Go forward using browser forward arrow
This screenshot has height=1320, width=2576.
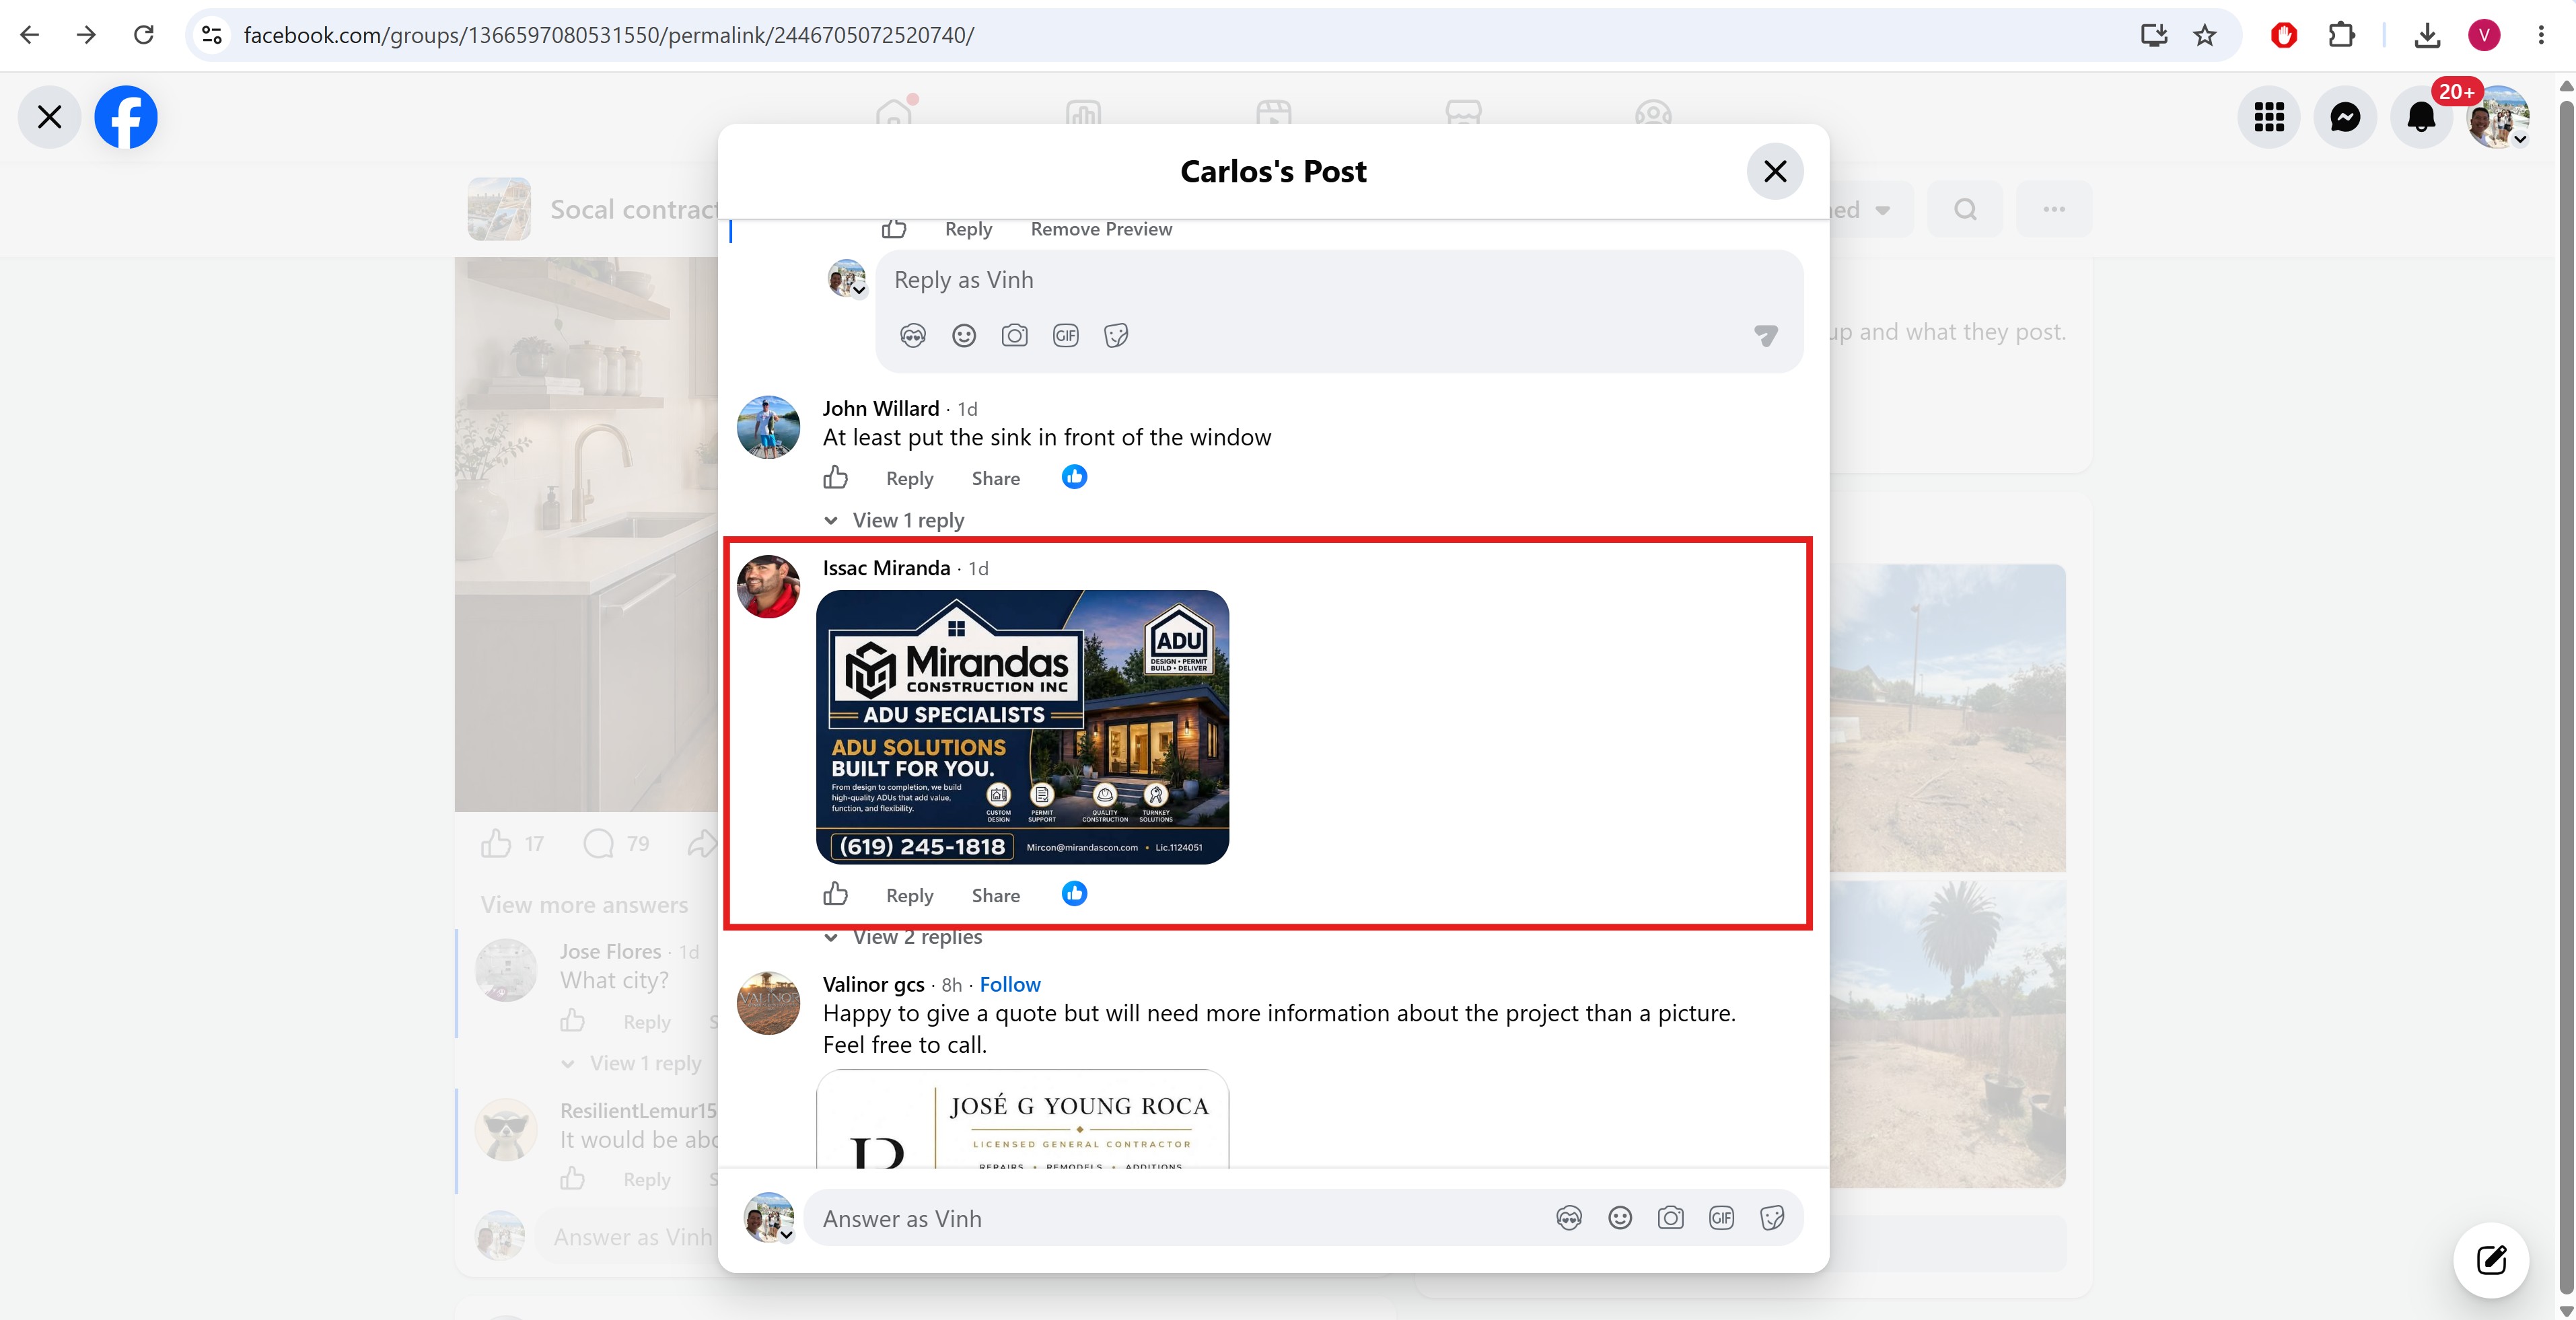[x=87, y=35]
